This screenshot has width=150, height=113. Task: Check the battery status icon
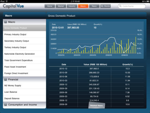(x=148, y=1)
